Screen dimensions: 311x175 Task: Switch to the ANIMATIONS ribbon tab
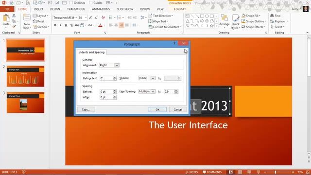[x=101, y=9]
